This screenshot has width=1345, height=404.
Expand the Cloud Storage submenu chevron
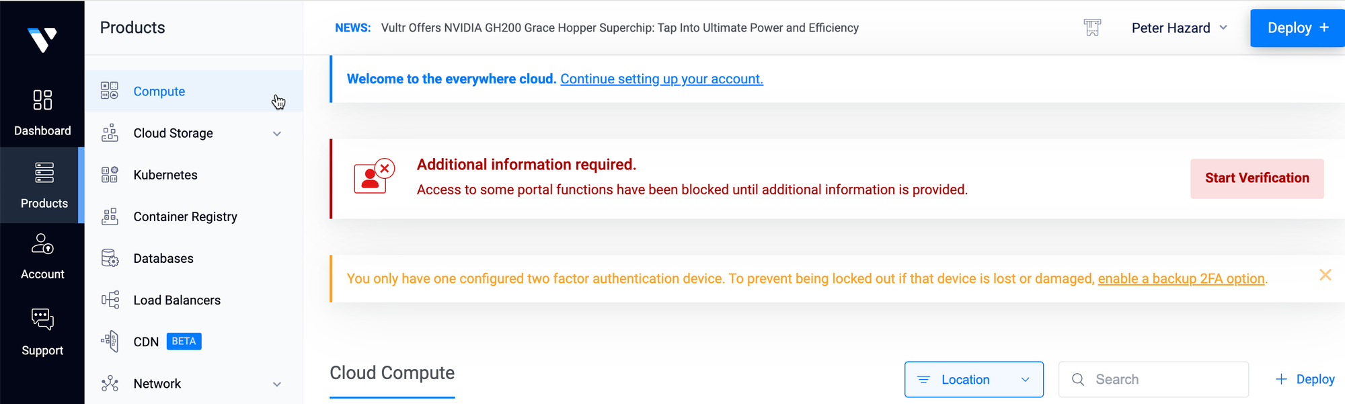pyautogui.click(x=277, y=134)
